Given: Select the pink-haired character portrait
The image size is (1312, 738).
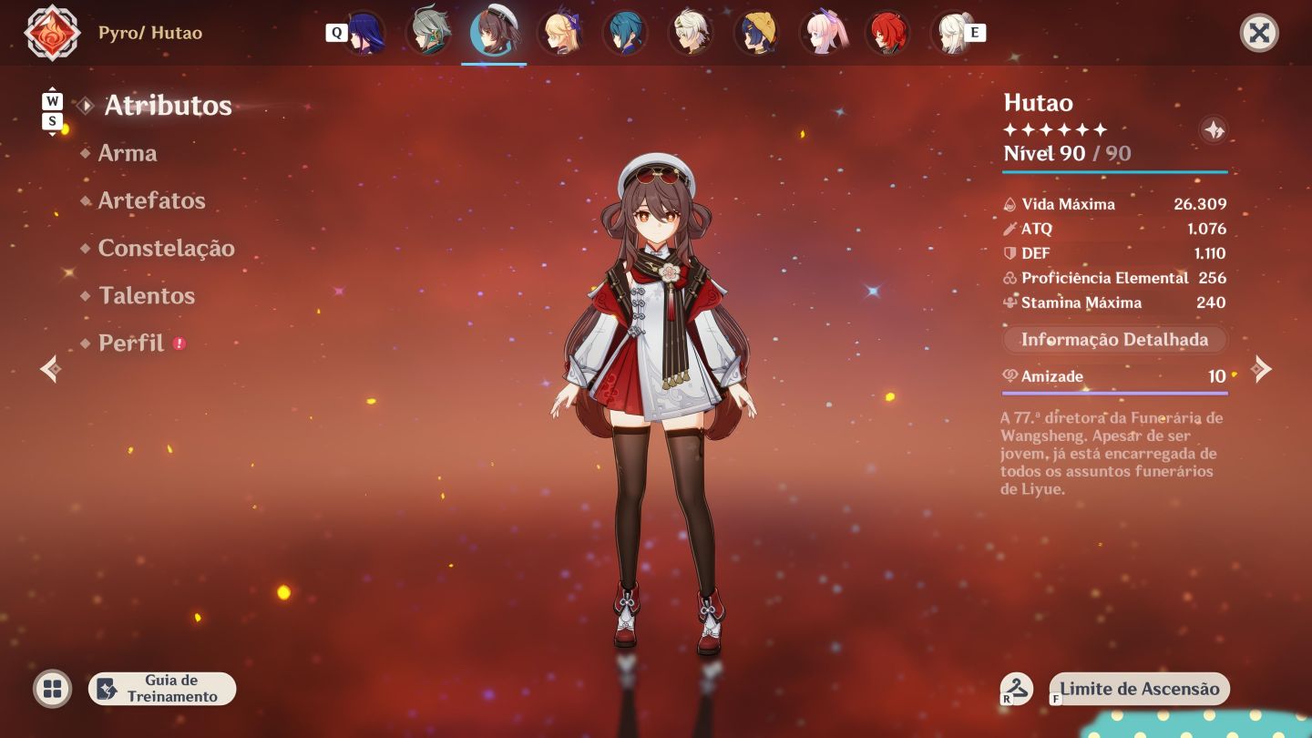Looking at the screenshot, I should (822, 33).
